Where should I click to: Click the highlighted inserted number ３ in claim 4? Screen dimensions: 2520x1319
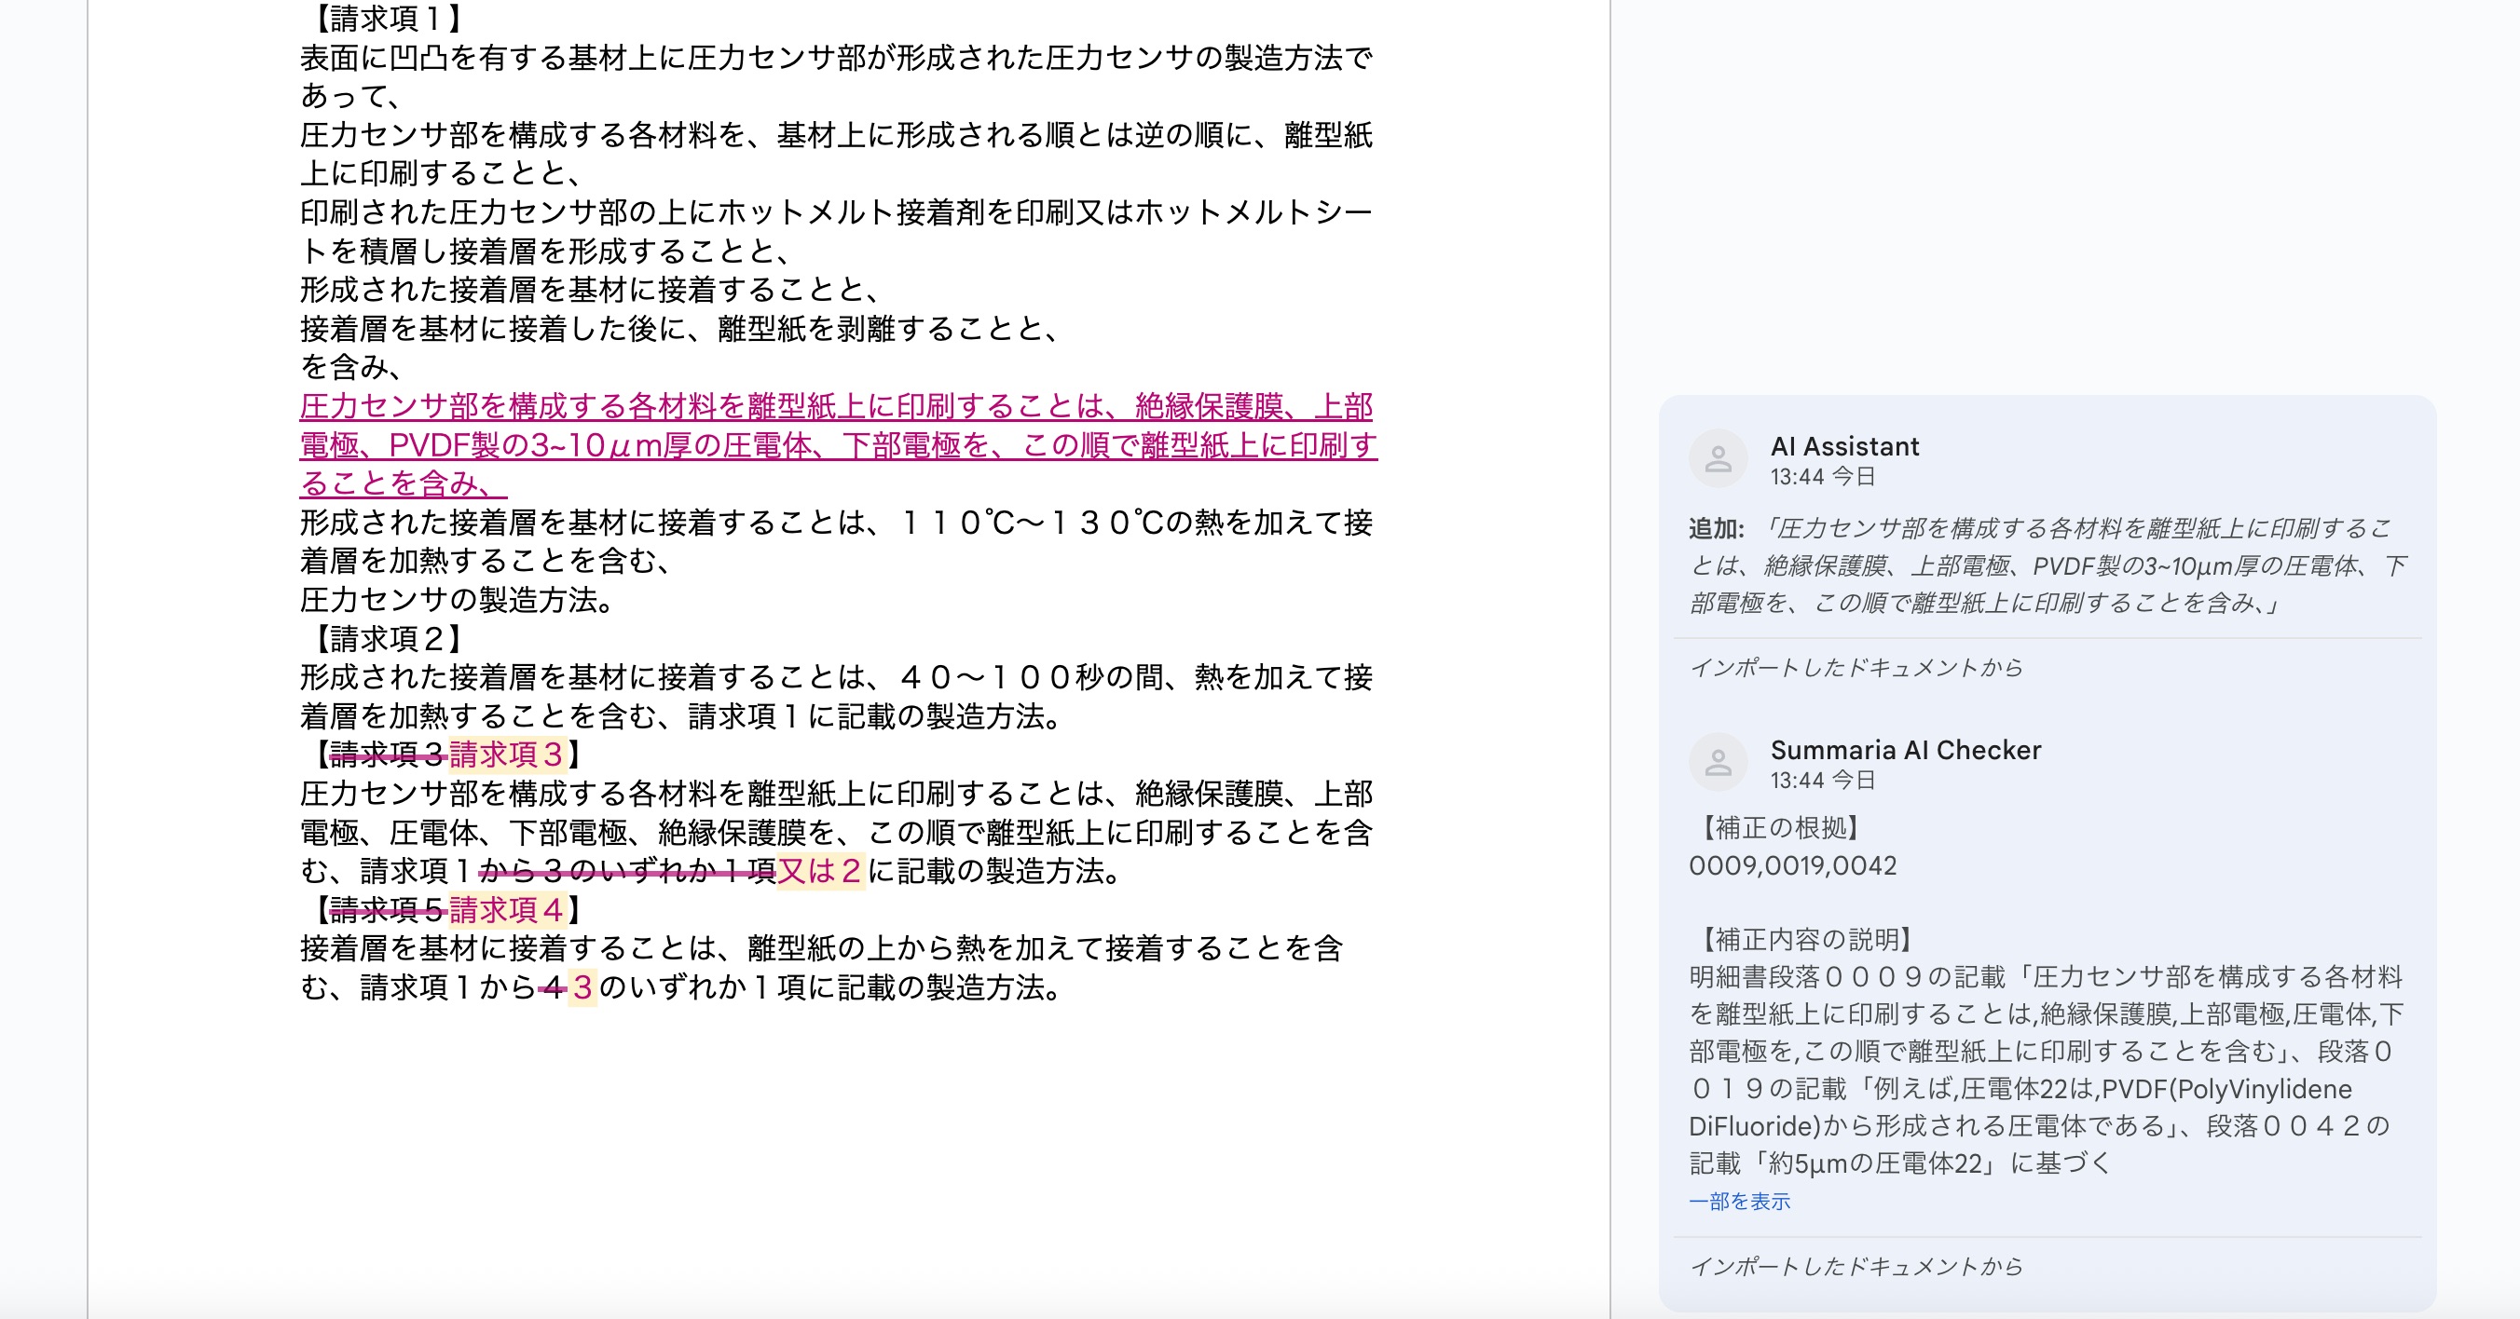[582, 987]
